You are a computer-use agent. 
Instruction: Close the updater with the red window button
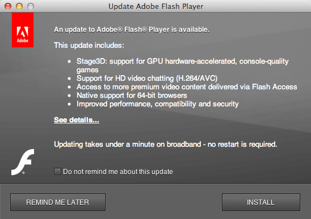tap(8, 6)
